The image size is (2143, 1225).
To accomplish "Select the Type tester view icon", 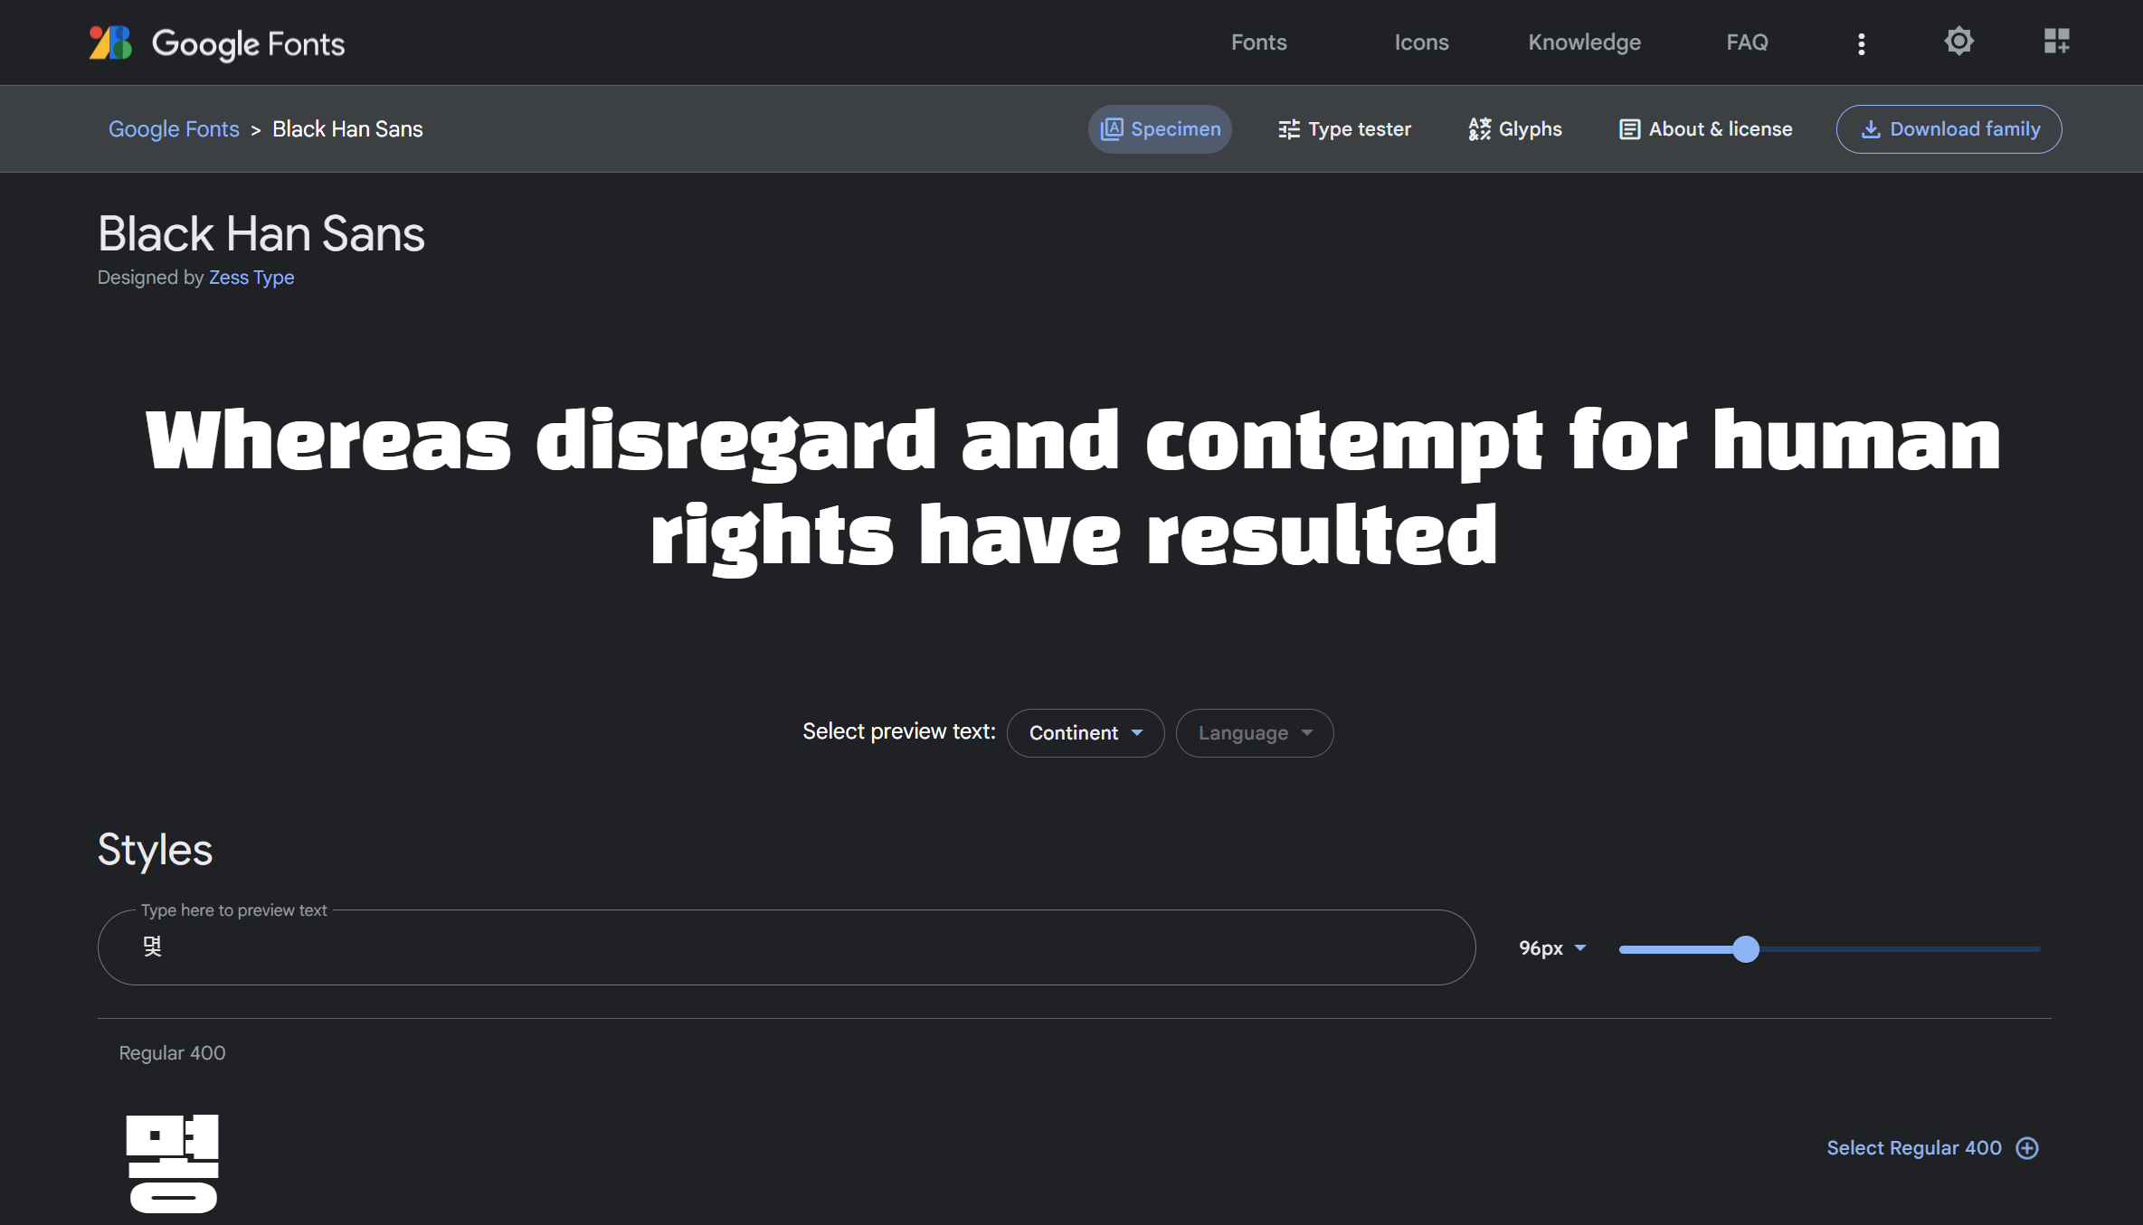I will coord(1288,128).
